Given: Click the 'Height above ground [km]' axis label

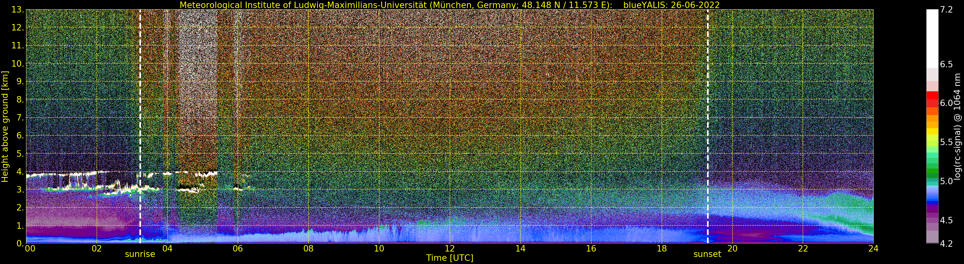Looking at the screenshot, I should click(5, 126).
